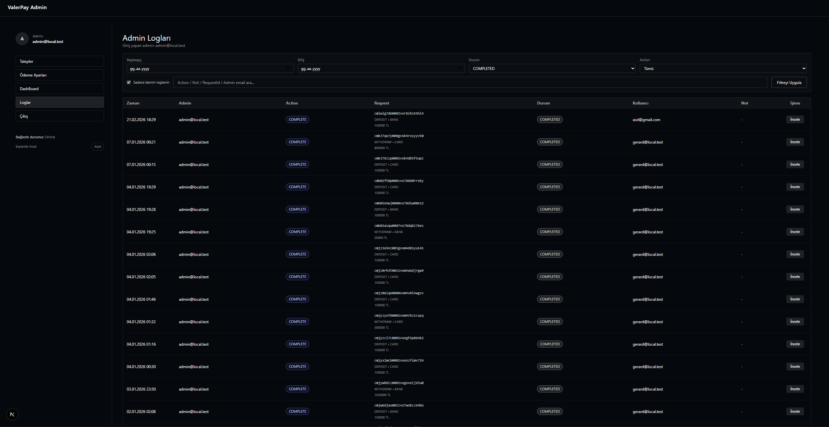Screen dimensions: 829x427
Task: Open the Başlangıç date picker calendar icon
Action: click(288, 68)
